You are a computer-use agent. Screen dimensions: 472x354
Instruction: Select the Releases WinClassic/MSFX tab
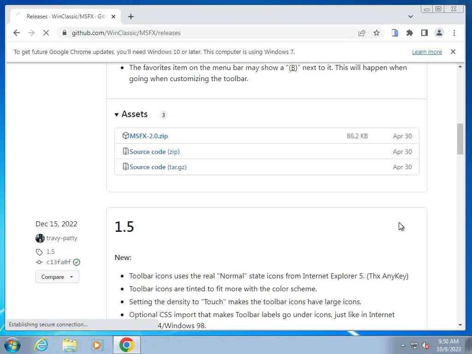pyautogui.click(x=65, y=17)
